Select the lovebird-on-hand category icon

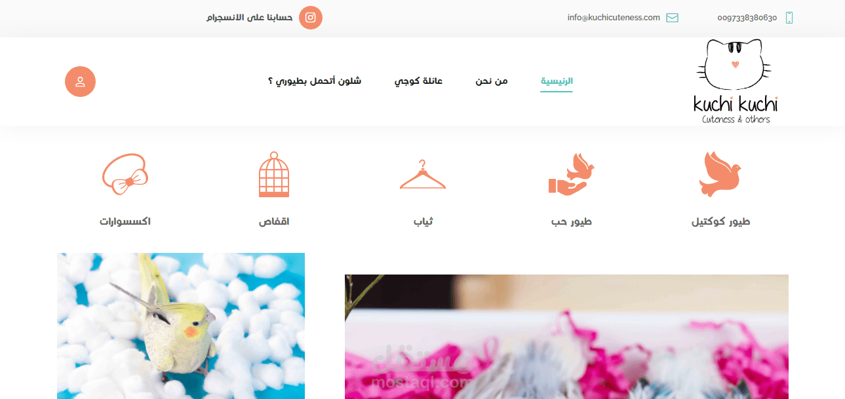pyautogui.click(x=571, y=174)
